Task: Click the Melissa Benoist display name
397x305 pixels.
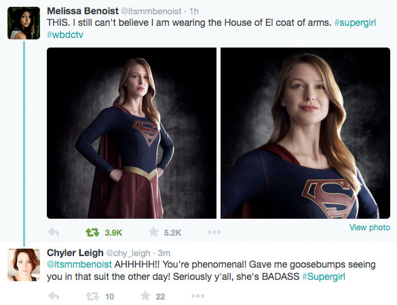Action: (83, 11)
